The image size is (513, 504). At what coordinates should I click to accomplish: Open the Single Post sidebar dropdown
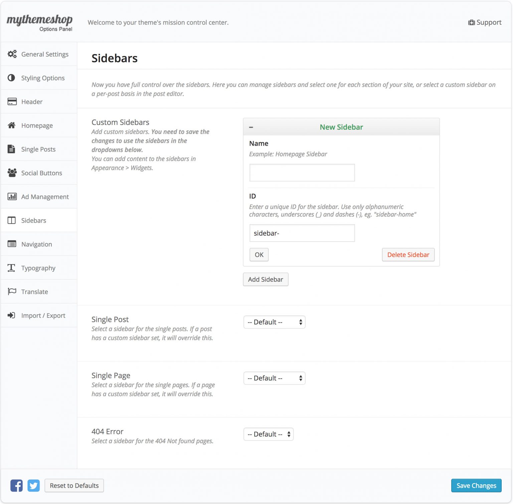(275, 322)
